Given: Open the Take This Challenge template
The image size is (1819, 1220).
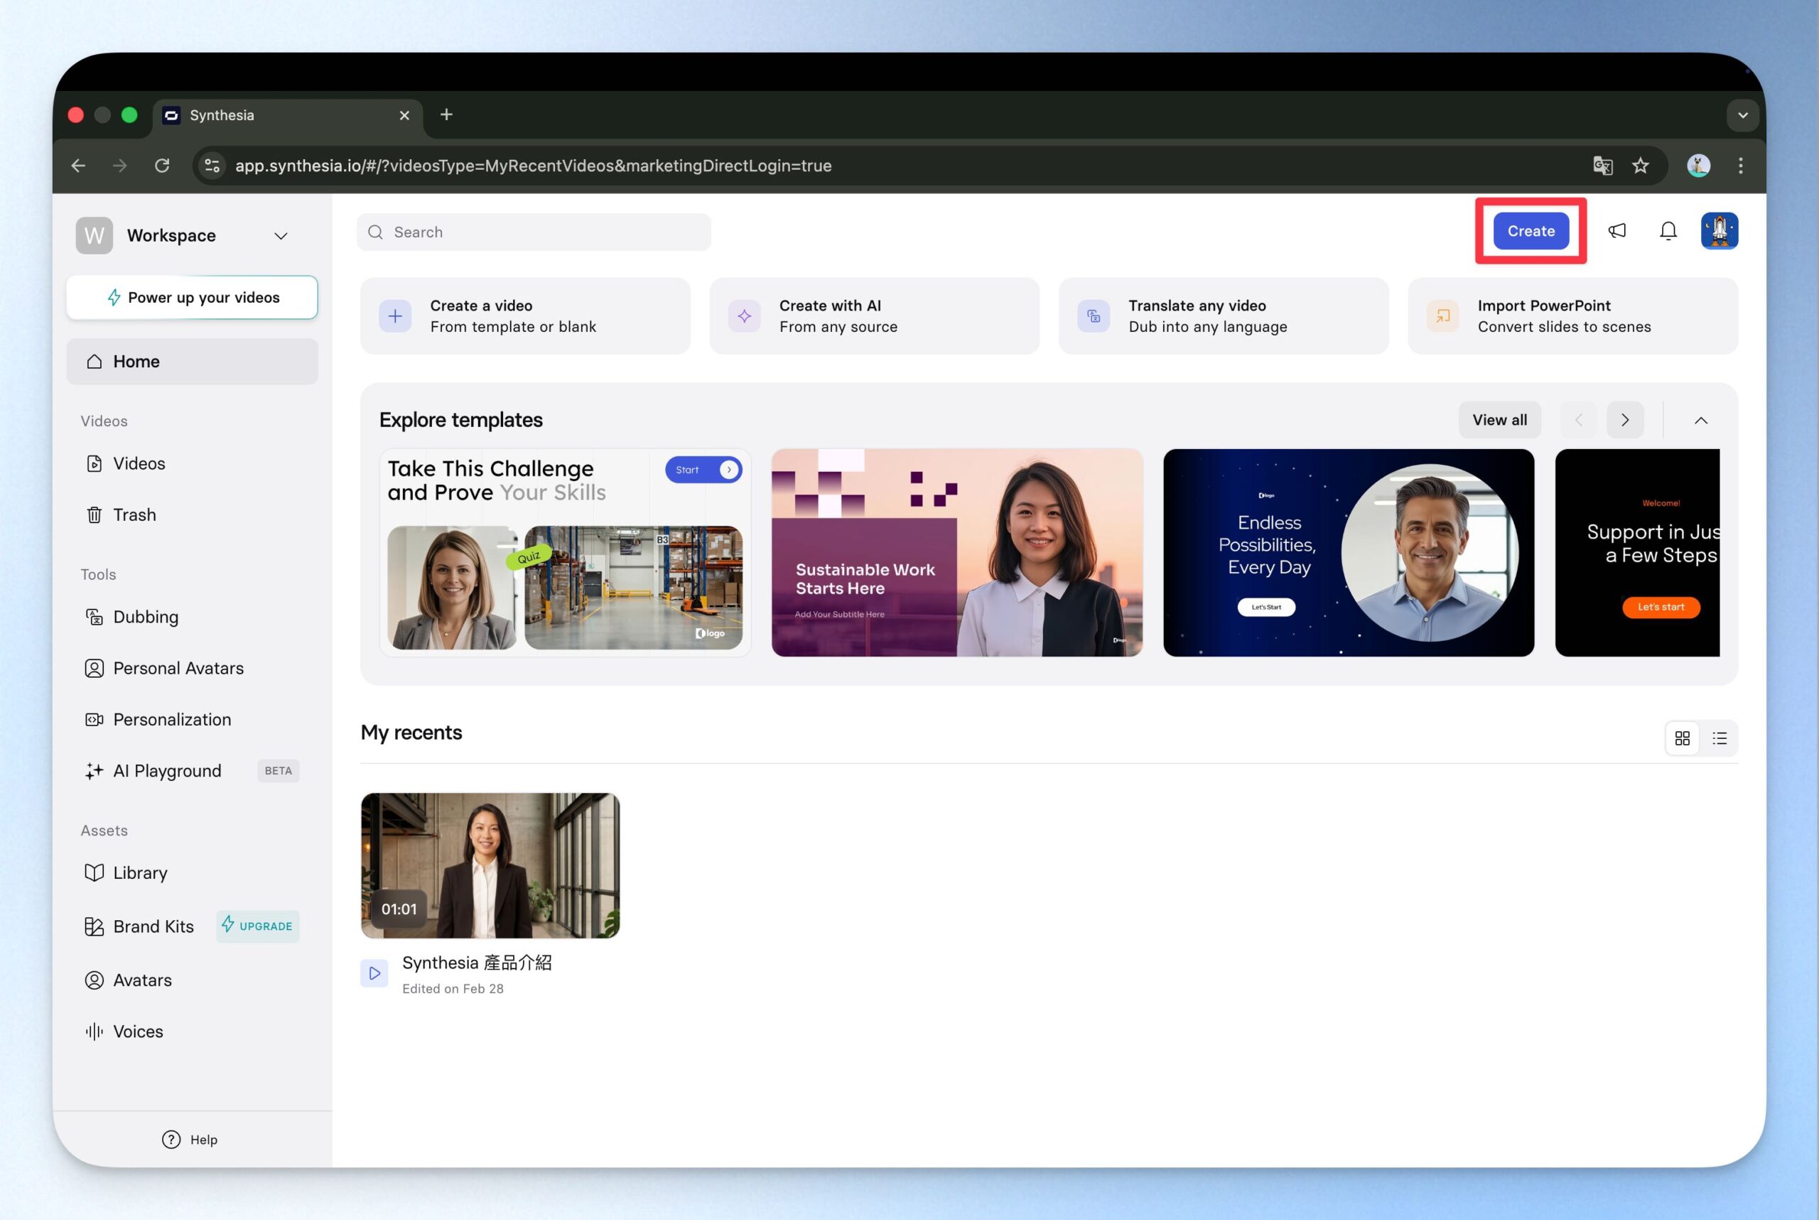Looking at the screenshot, I should coord(566,552).
